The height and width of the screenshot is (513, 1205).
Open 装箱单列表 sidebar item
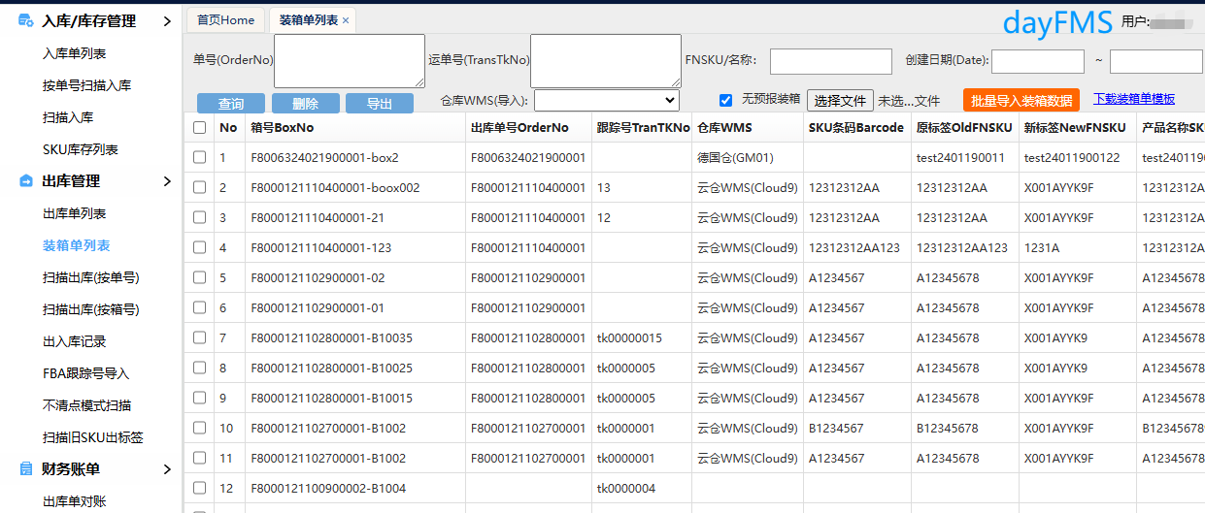pos(76,245)
